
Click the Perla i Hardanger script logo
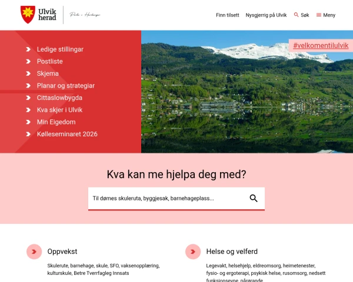click(85, 15)
